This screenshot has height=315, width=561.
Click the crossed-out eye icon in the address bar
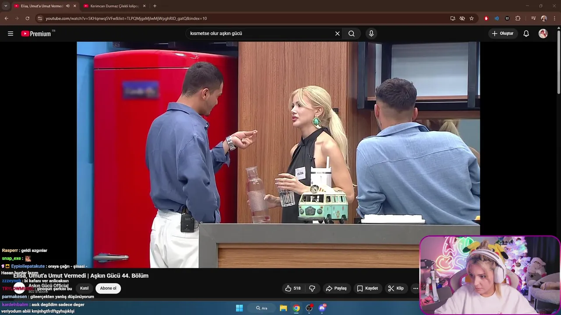point(462,18)
